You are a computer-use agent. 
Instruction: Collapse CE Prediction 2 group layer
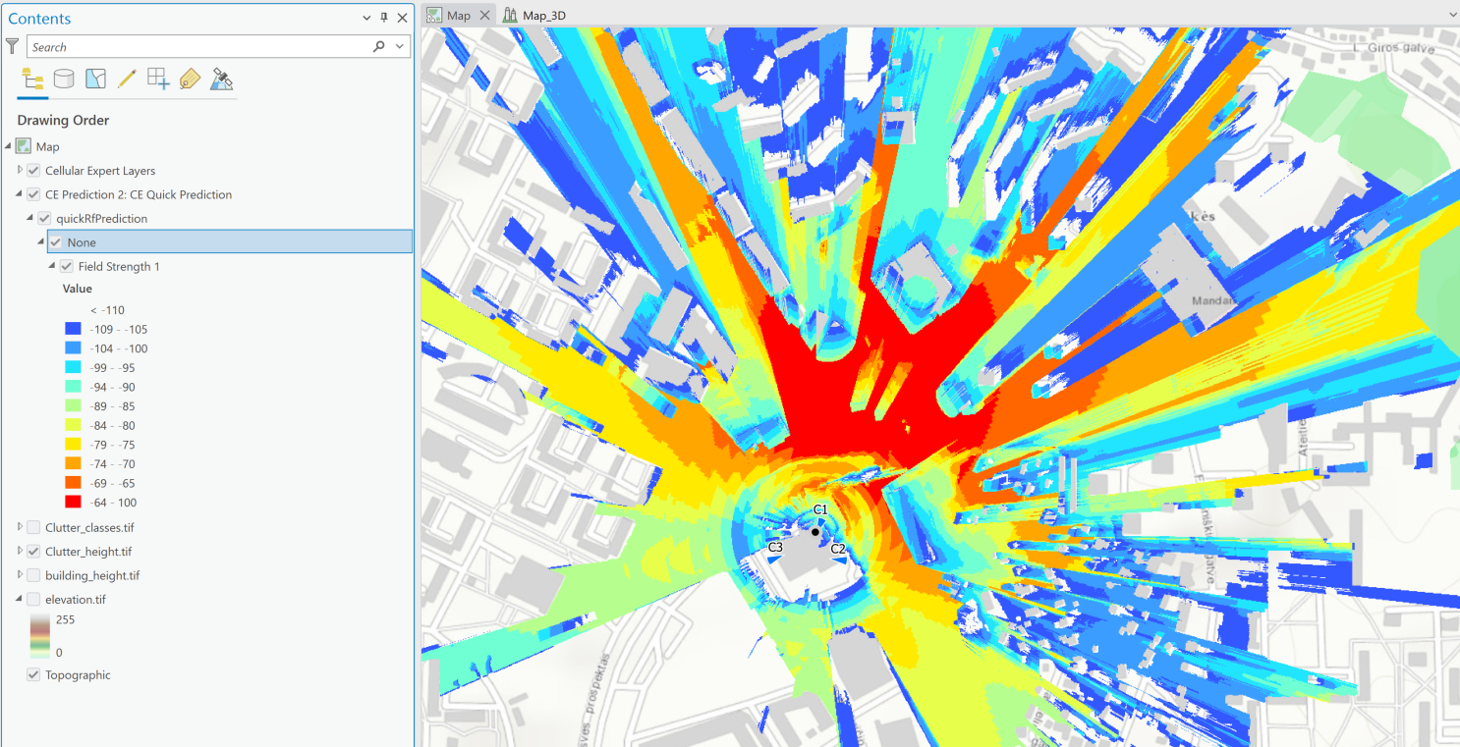[20, 194]
